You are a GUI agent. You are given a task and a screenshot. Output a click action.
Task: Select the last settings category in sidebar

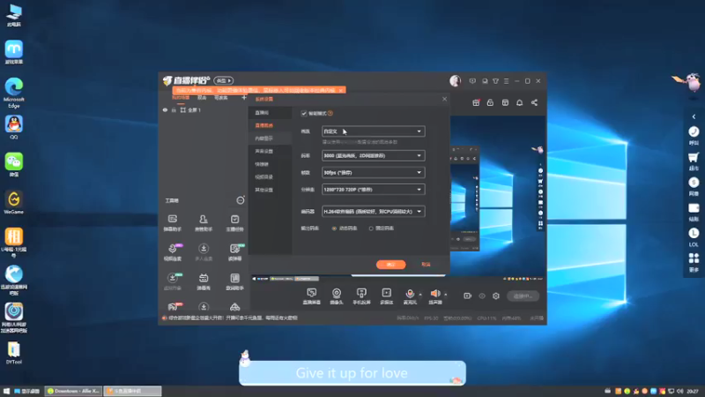271,190
